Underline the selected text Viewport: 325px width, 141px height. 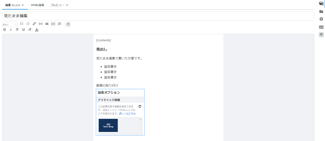pos(23,30)
